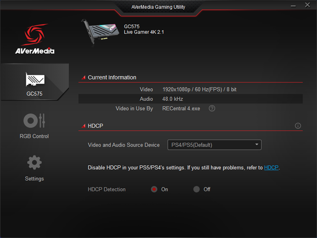Collapse the Current Information section triangle
The height and width of the screenshot is (238, 317).
tap(83, 78)
